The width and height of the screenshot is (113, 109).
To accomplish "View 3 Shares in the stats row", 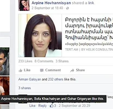I will click(x=62, y=61).
